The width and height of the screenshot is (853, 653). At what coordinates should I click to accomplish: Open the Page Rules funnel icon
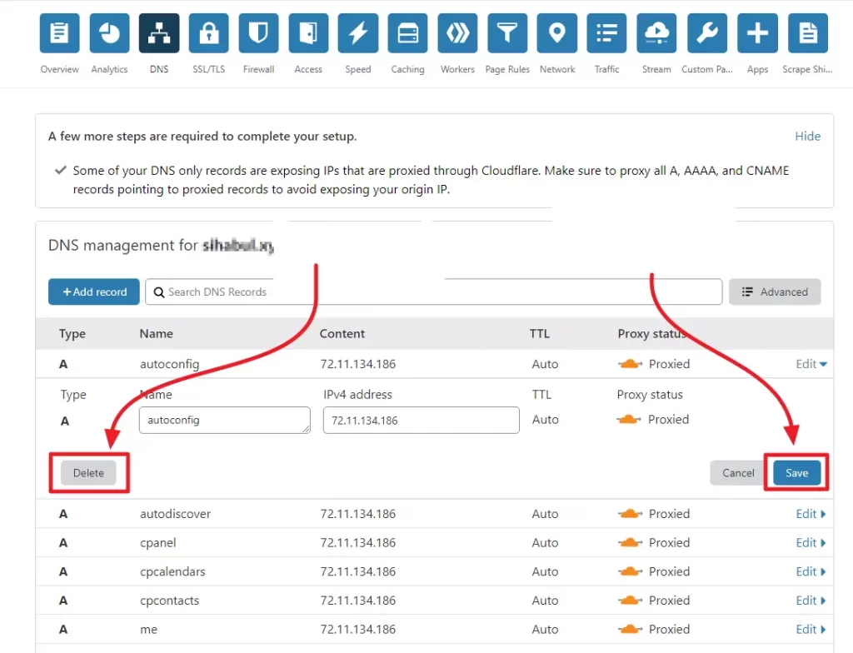507,33
